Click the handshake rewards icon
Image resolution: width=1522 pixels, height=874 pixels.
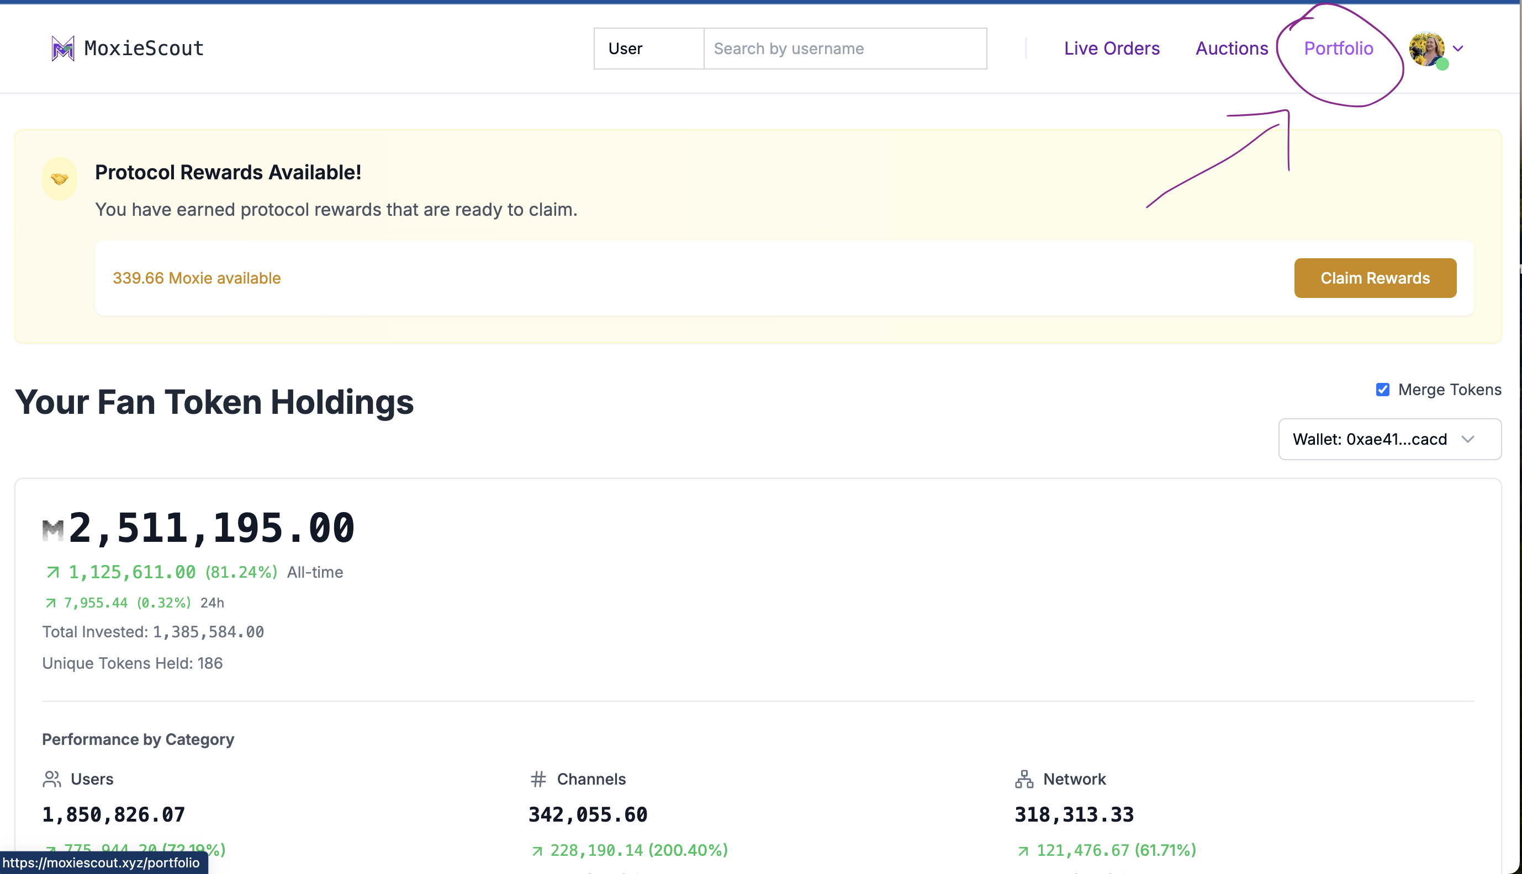60,178
